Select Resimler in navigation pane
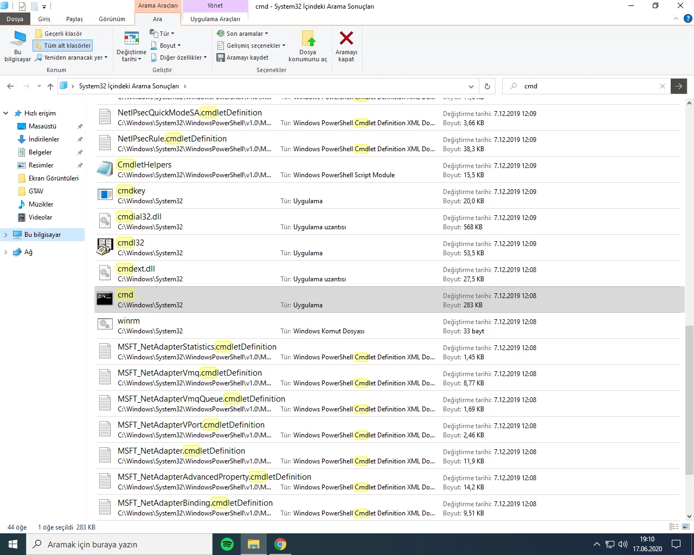 click(x=41, y=165)
